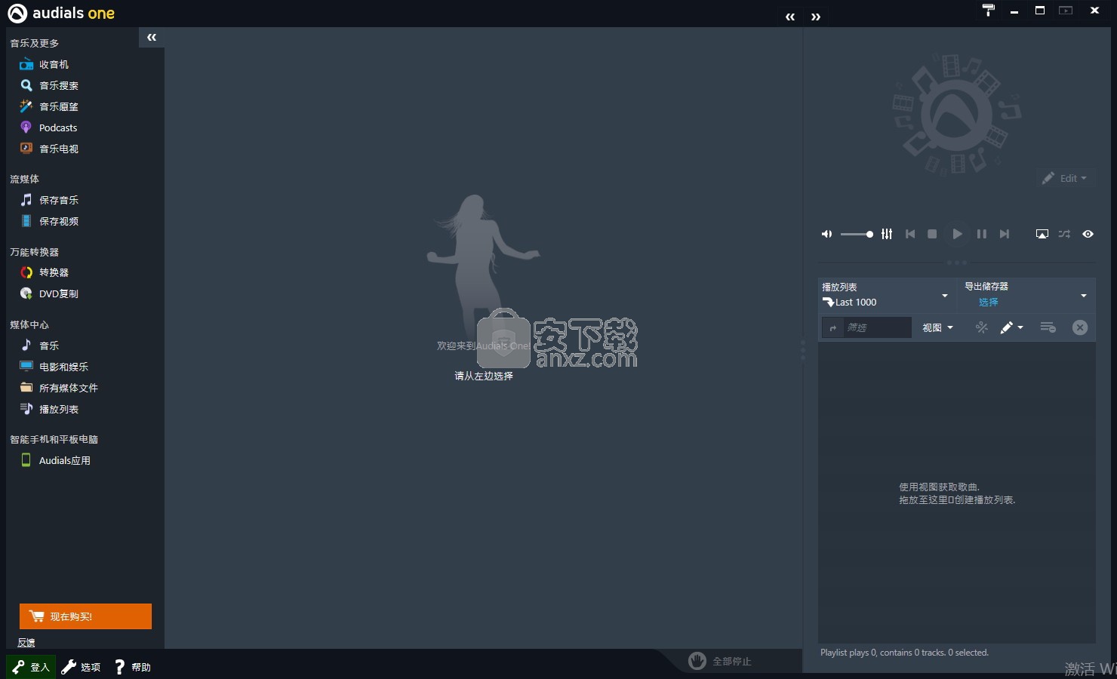Viewport: 1117px width, 679px height.
Task: Collapse the left sidebar with chevrons
Action: coord(152,37)
